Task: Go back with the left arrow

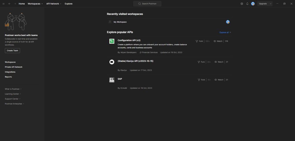Action: (x=10, y=4)
